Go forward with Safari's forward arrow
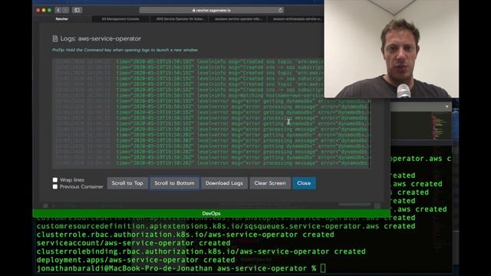491x276 pixels. [65, 10]
